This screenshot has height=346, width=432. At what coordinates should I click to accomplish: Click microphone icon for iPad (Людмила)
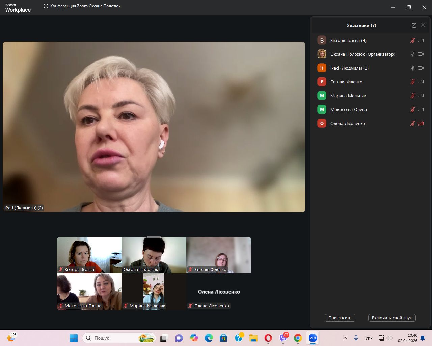pyautogui.click(x=412, y=68)
